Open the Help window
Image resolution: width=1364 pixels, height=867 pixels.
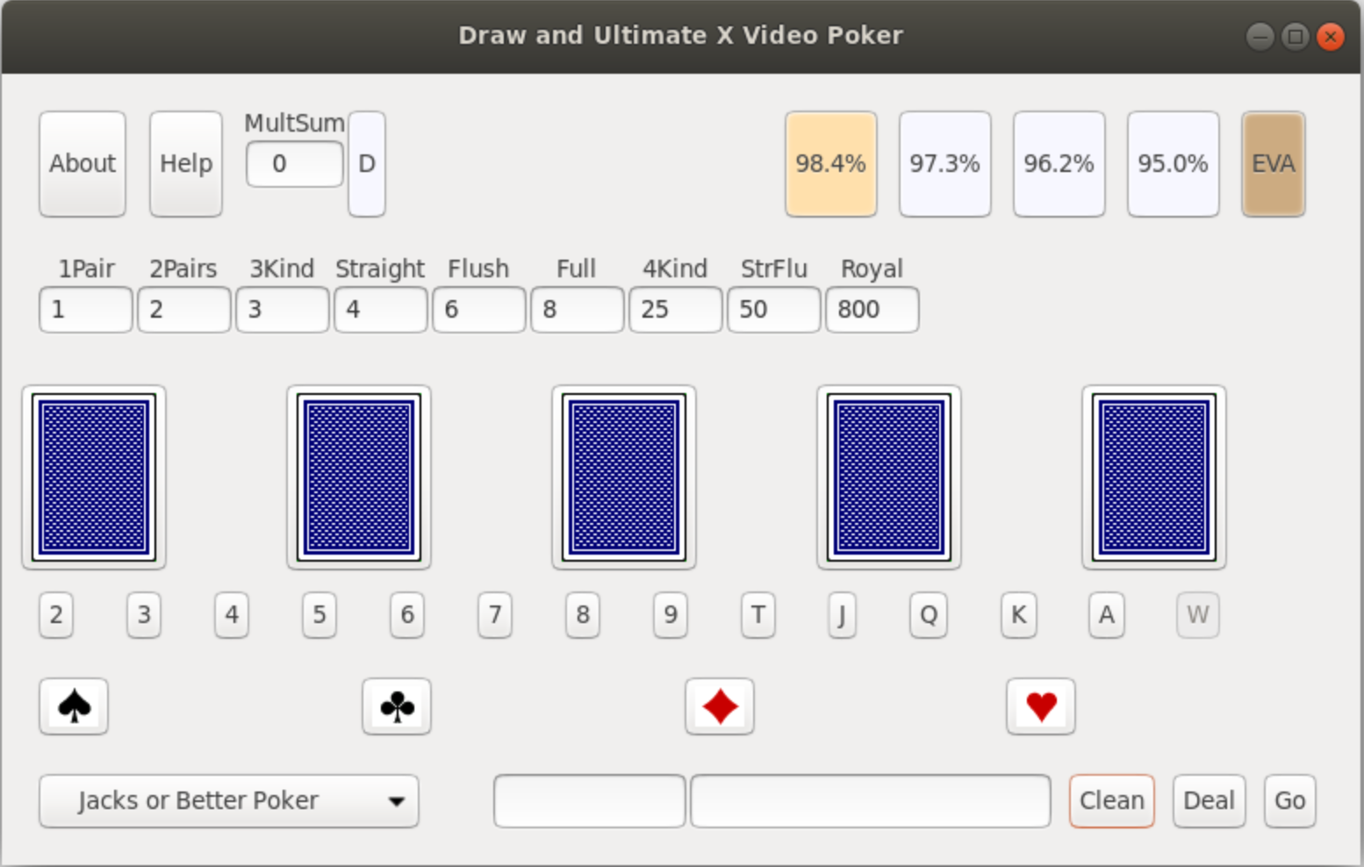point(186,164)
